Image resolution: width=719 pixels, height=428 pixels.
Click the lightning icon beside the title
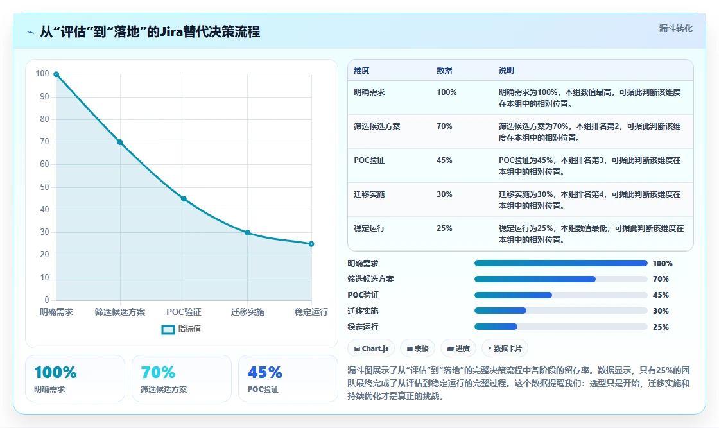click(30, 32)
